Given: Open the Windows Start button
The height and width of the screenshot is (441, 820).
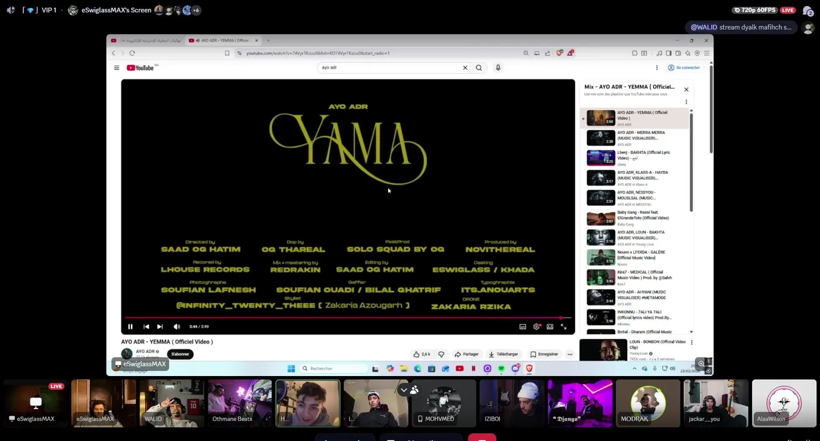Looking at the screenshot, I should click(x=291, y=369).
